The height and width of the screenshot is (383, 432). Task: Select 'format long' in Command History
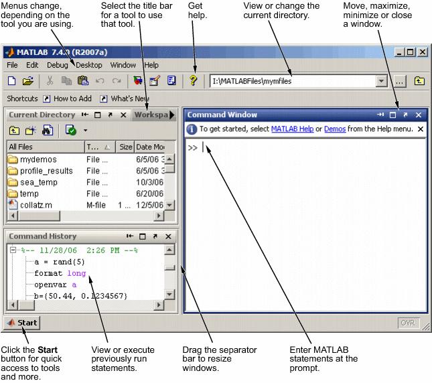(60, 273)
